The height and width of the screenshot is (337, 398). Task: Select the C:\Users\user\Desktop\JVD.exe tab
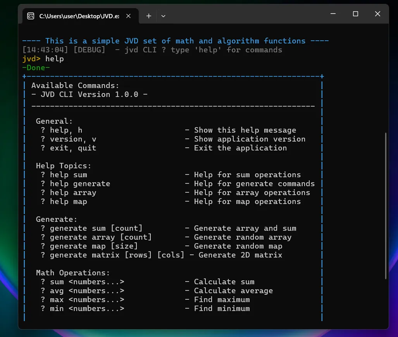tap(81, 16)
